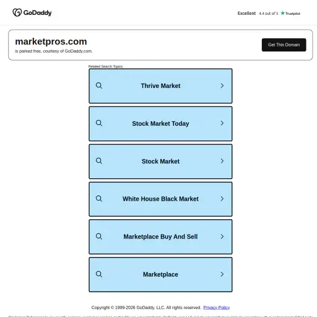Click the GoDaddy logo icon
The image size is (317, 317).
click(x=17, y=12)
